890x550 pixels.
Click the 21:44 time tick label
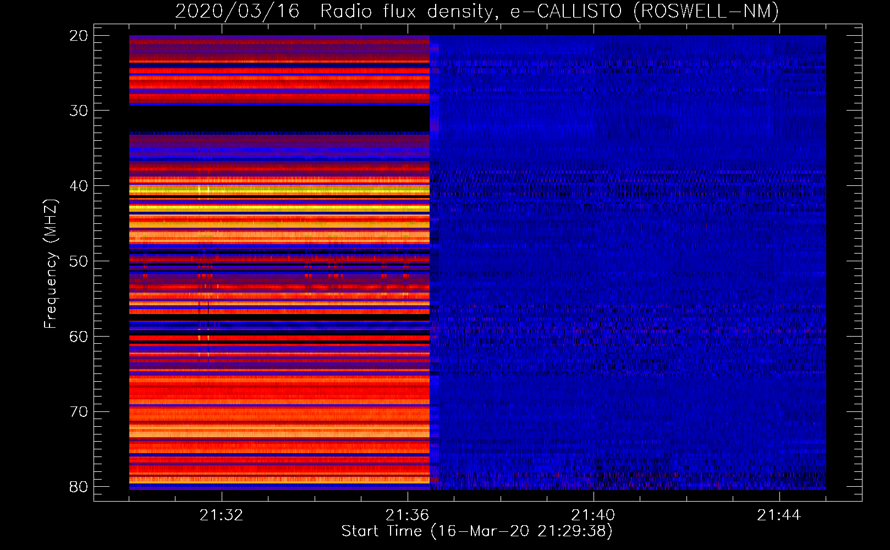click(x=779, y=515)
